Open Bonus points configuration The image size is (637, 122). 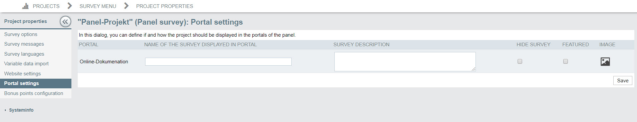click(34, 93)
